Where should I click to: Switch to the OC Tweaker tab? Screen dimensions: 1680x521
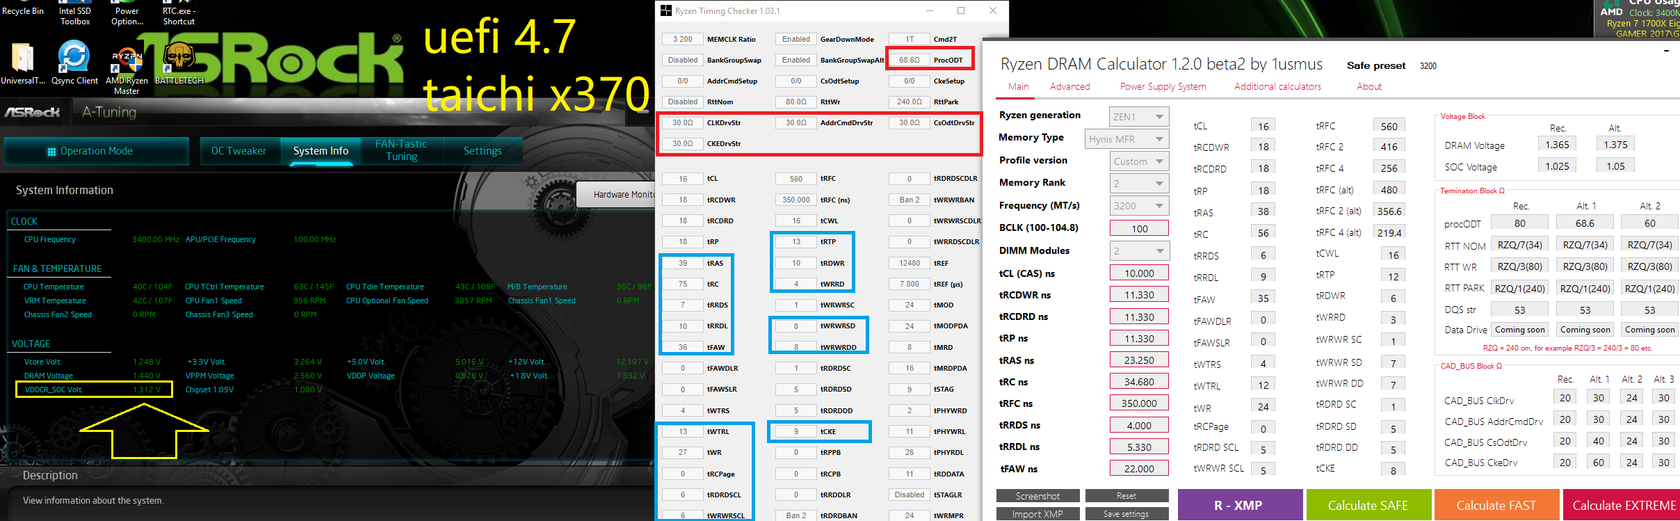[239, 151]
